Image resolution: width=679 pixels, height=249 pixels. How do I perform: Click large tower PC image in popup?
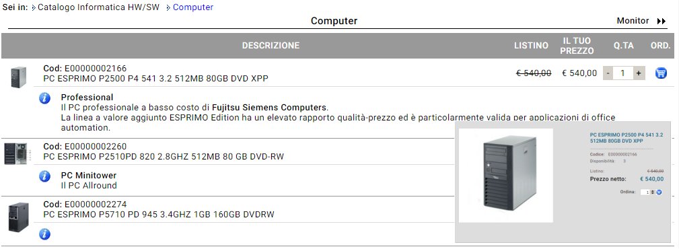506,176
